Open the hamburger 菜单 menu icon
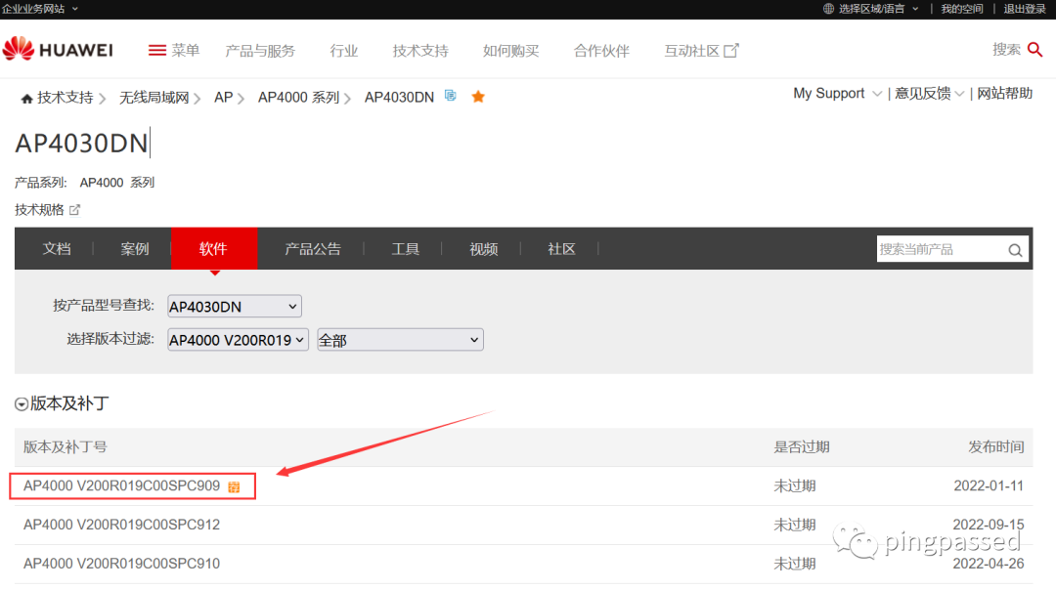Screen dimensions: 1056x590 pyautogui.click(x=156, y=51)
